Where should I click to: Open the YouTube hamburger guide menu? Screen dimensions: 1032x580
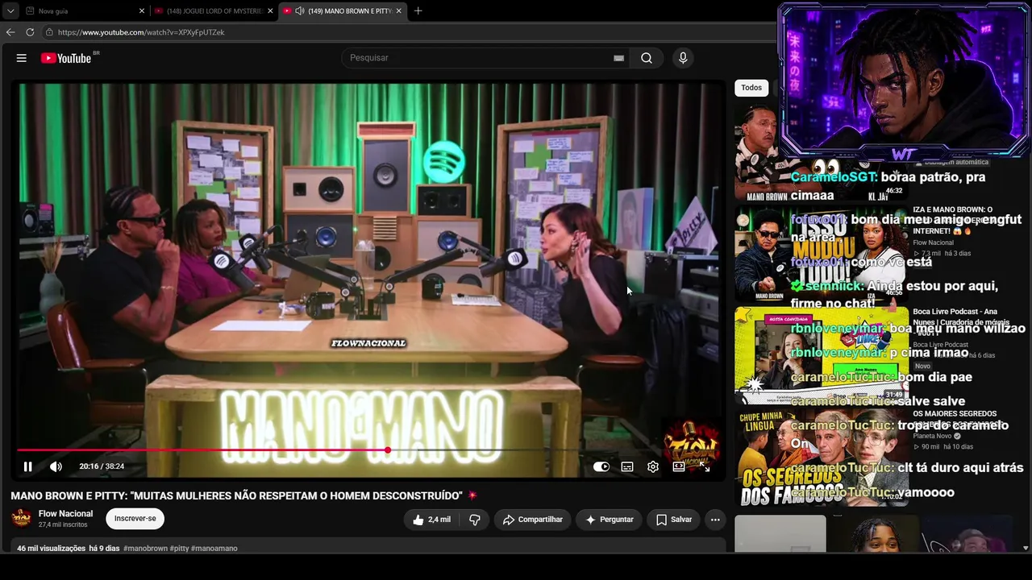tap(22, 58)
